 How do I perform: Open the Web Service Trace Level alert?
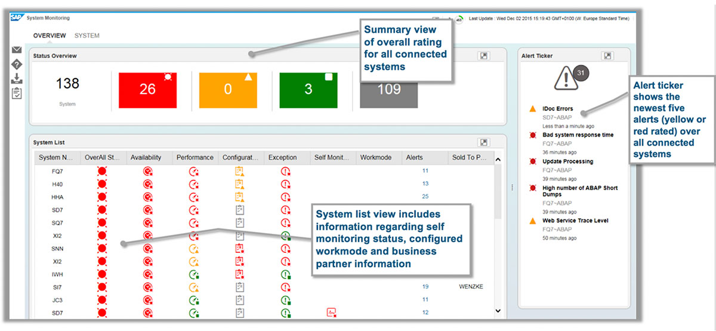[x=576, y=221]
